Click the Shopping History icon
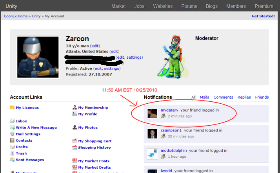The image size is (280, 173). point(75,147)
